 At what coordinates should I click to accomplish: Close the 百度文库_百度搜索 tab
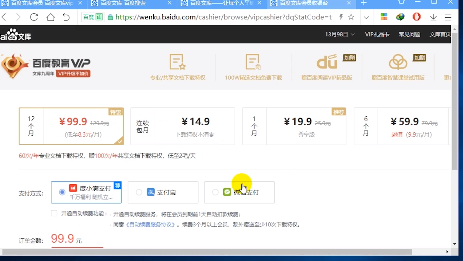pos(170,3)
